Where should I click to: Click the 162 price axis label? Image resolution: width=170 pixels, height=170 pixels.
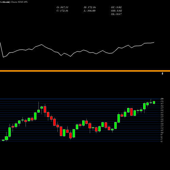162,106
